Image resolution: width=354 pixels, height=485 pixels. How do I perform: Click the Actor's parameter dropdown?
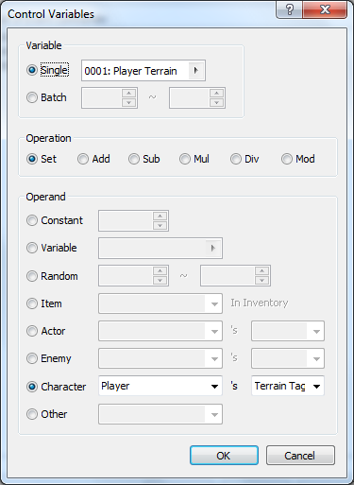point(288,331)
